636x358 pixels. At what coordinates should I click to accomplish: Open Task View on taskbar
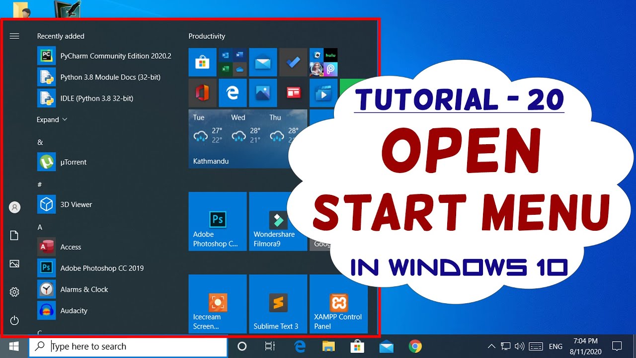[270, 346]
